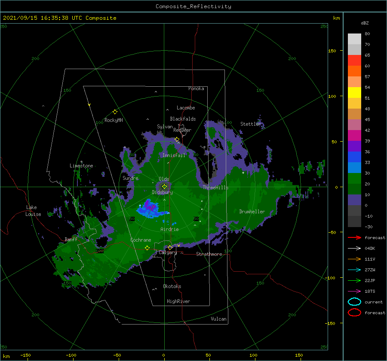Click the 'Limestone' label on map
387x361 pixels.
tap(81, 166)
